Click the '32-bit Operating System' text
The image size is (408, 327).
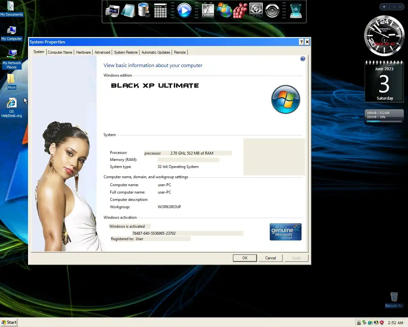(178, 167)
